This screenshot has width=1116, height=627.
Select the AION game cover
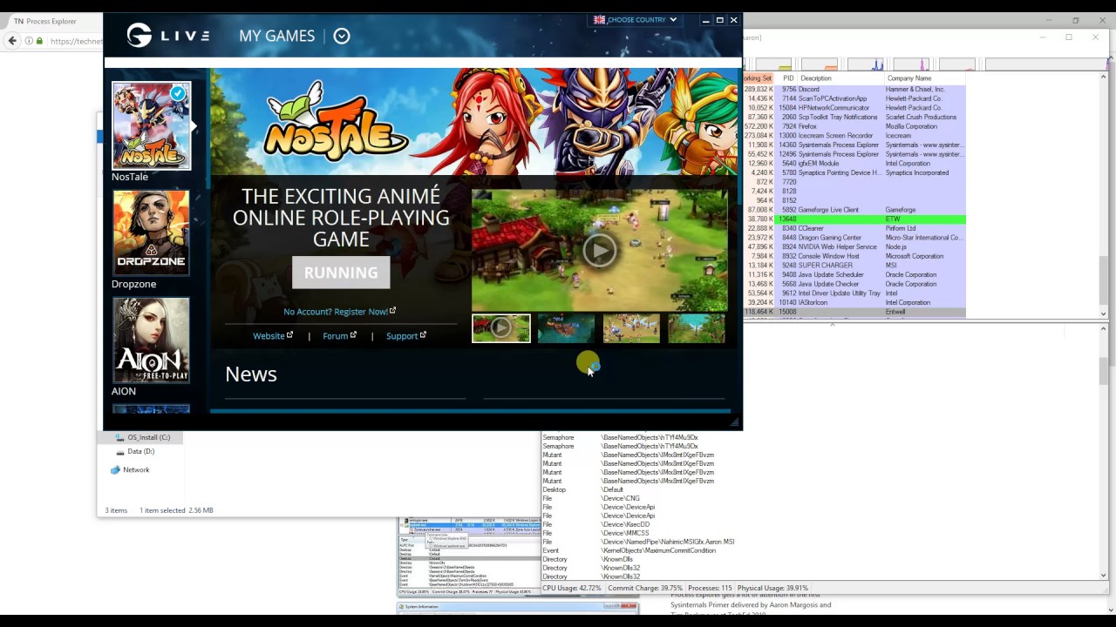pyautogui.click(x=151, y=340)
